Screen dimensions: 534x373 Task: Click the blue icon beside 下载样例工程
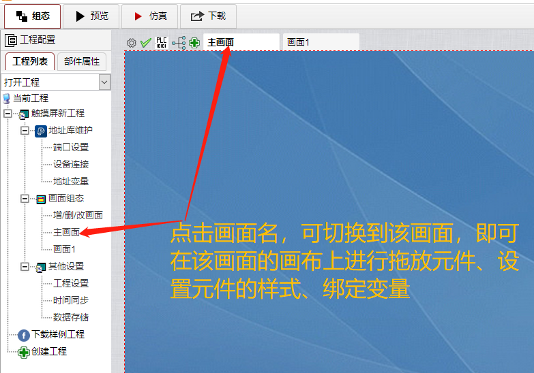[24, 335]
